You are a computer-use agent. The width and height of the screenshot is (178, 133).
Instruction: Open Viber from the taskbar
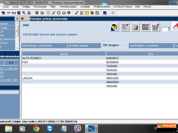78,129
